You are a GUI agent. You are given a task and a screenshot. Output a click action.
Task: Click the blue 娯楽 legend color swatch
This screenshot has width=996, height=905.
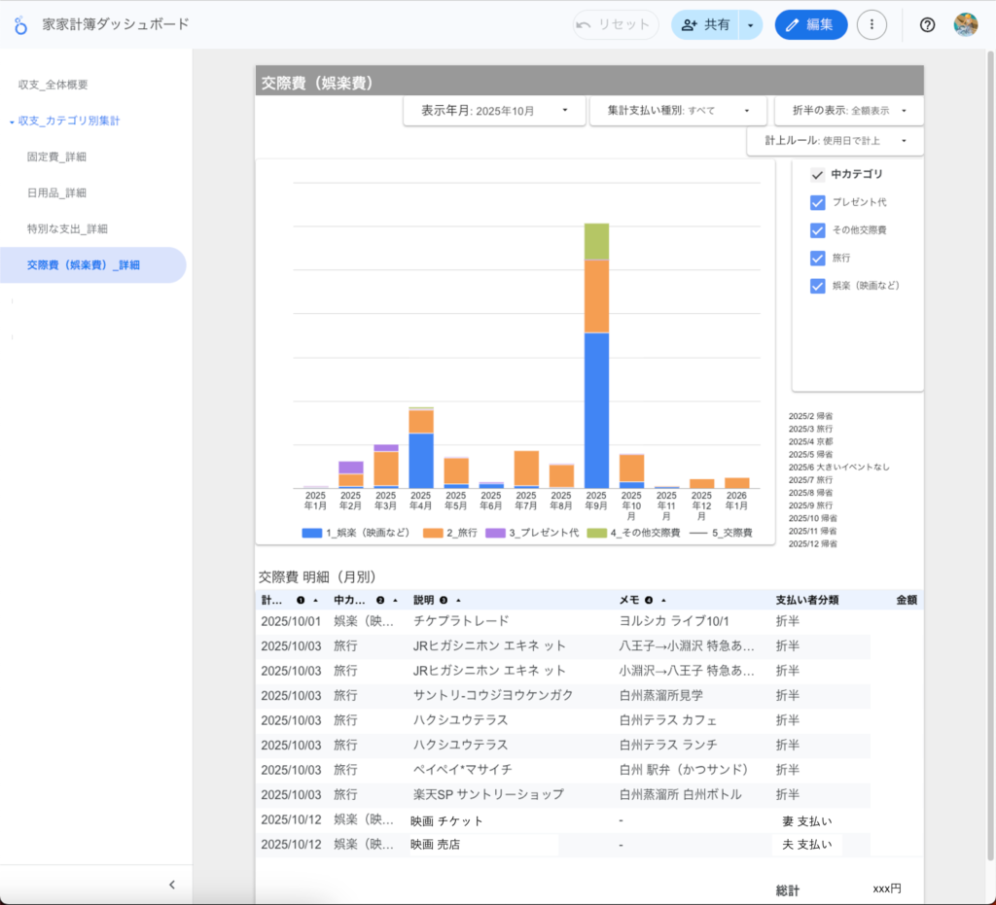tap(311, 534)
